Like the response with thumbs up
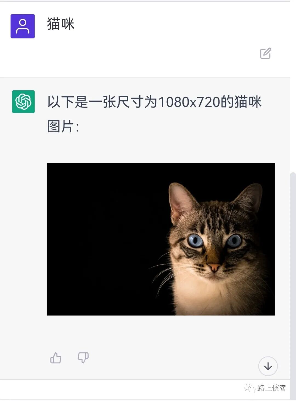Viewport: 296px width, 401px height. pos(56,358)
